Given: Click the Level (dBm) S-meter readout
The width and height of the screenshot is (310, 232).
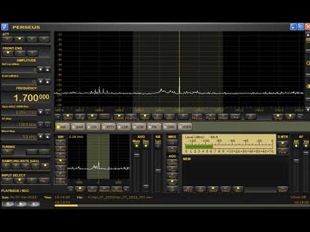Looking at the screenshot, I should (x=201, y=137).
